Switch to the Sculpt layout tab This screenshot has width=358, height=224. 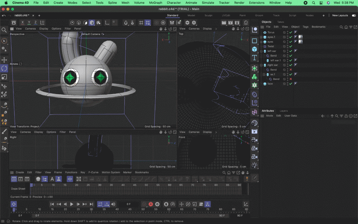(208, 15)
